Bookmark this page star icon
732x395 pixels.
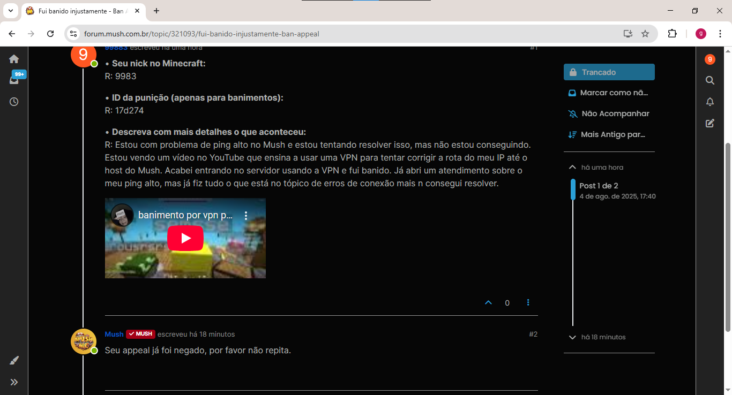pos(645,34)
